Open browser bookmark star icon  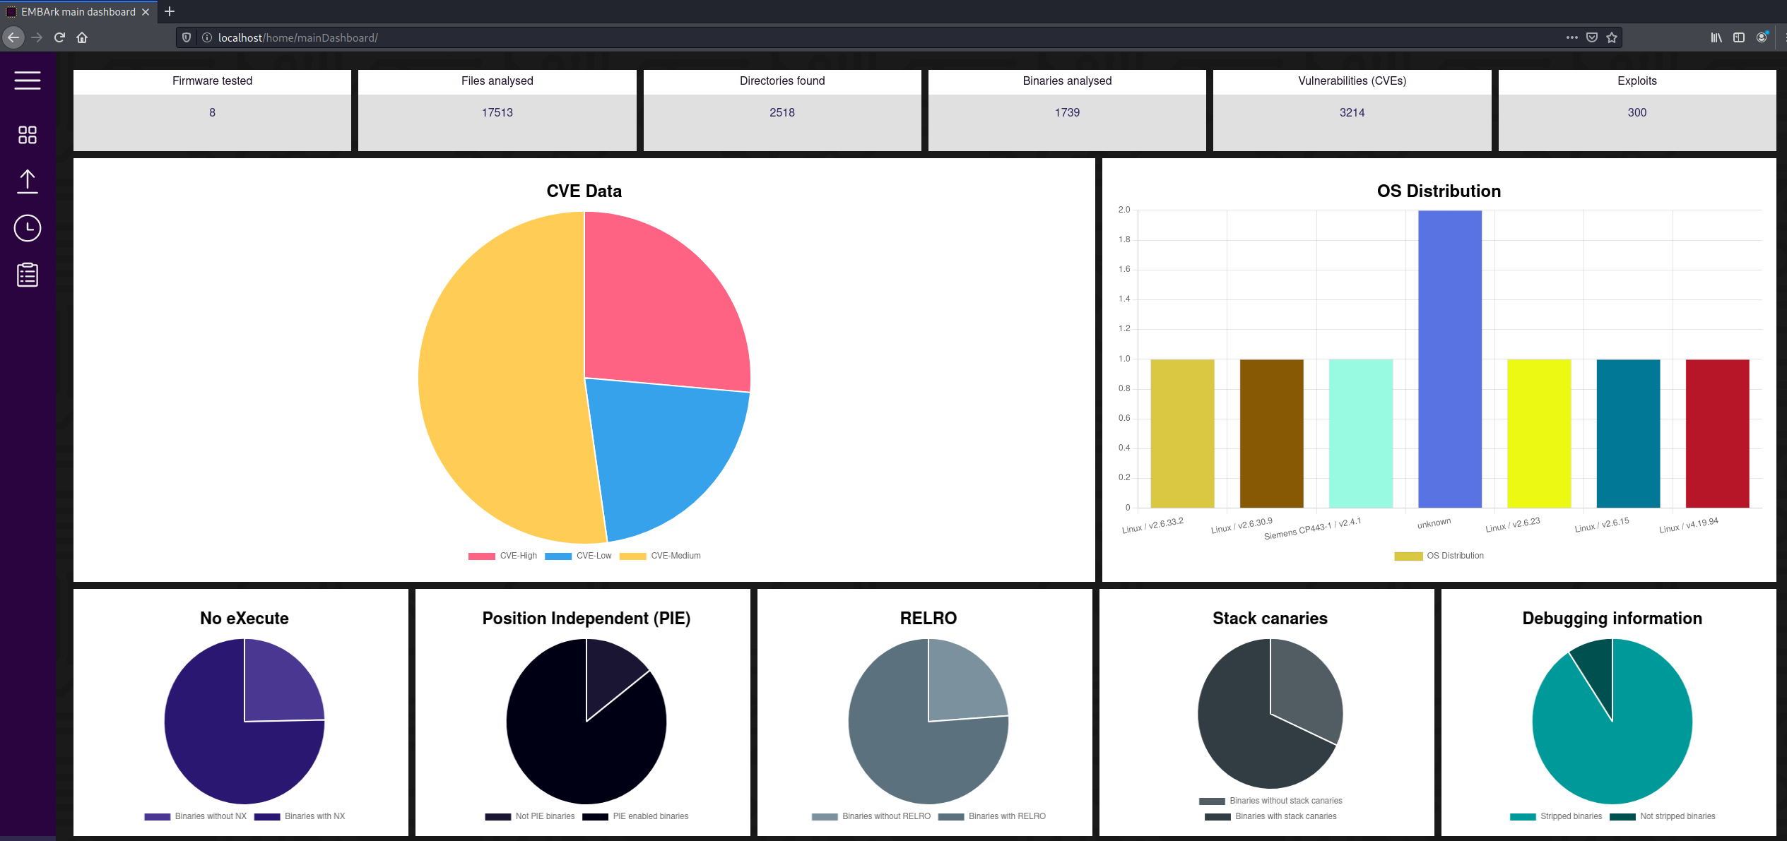[x=1610, y=37]
